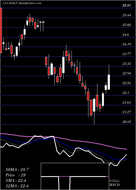This screenshot has width=136, height=190.
Task: Click the 21.27 price axis label
Action: (127, 112)
